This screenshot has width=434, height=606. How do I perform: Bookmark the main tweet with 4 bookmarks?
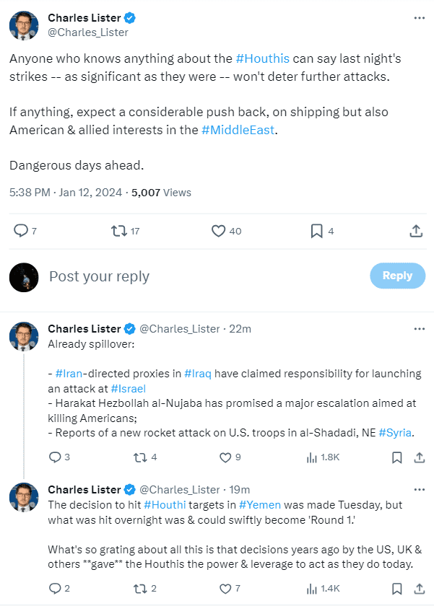tap(316, 231)
